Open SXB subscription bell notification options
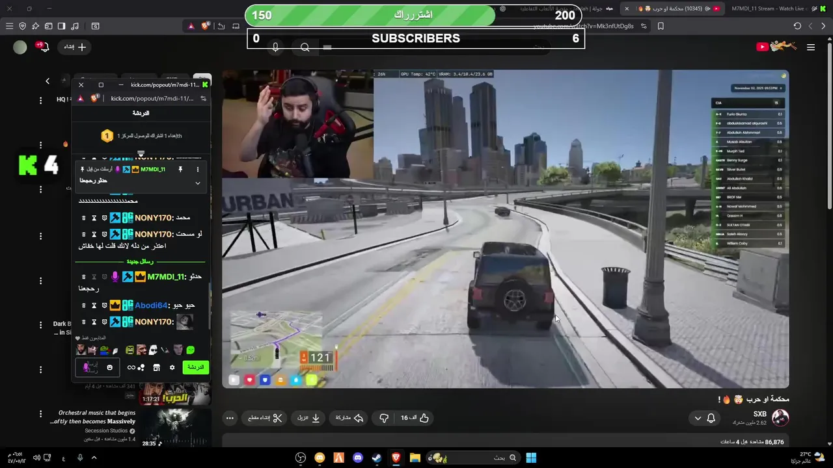The image size is (833, 468). click(x=705, y=418)
